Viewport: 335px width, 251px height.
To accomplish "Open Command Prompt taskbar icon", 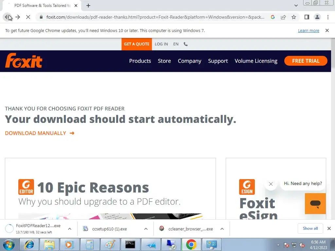I will (x=130, y=244).
